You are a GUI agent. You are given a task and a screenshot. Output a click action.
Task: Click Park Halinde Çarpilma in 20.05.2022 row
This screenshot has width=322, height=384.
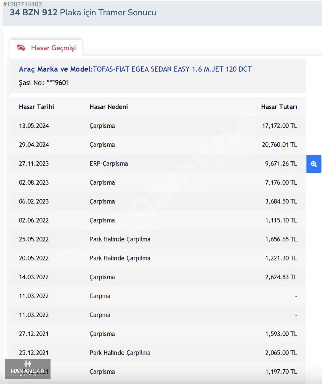point(120,258)
